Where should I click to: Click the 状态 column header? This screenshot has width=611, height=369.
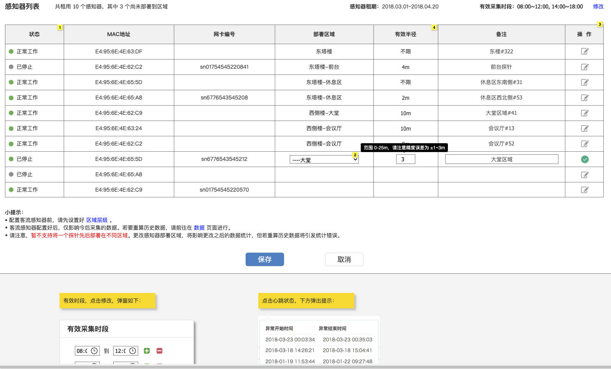[x=35, y=34]
